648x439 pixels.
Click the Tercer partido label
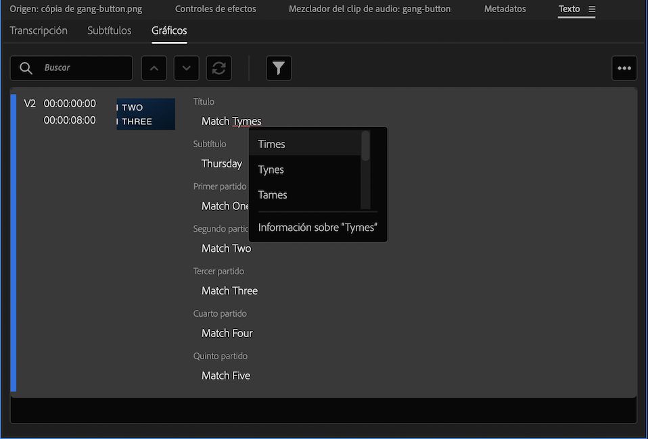pos(218,271)
